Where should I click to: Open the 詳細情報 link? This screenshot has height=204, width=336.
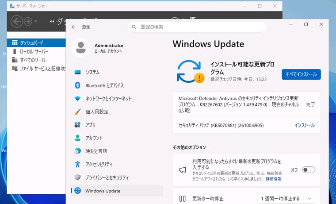point(273,179)
